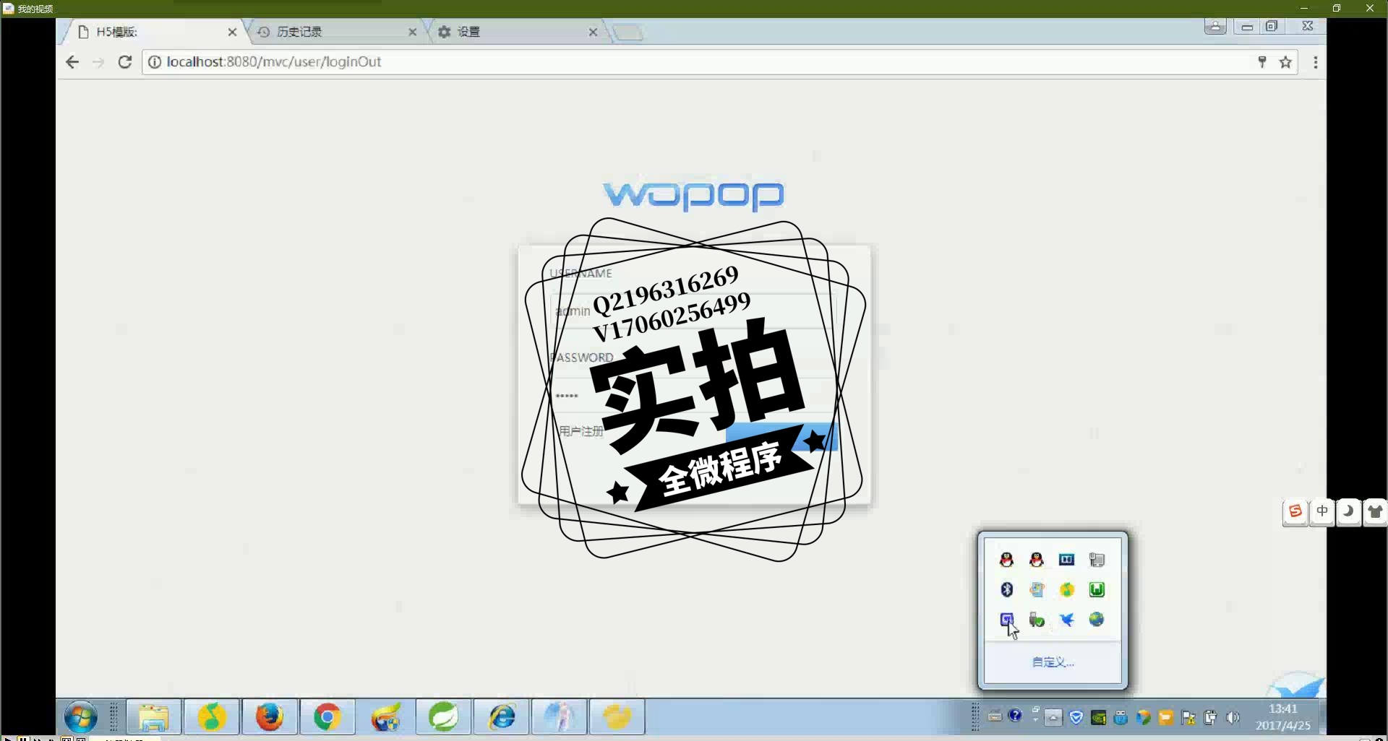Viewport: 1388px width, 741px height.
Task: Open QQ Music from the taskbar
Action: (212, 717)
